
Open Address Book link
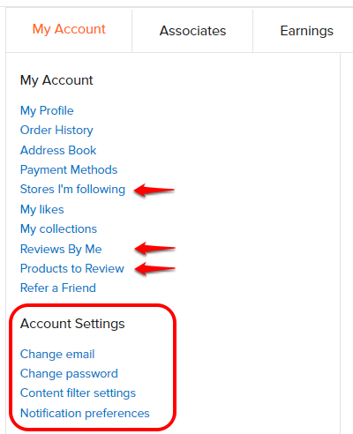tap(58, 150)
